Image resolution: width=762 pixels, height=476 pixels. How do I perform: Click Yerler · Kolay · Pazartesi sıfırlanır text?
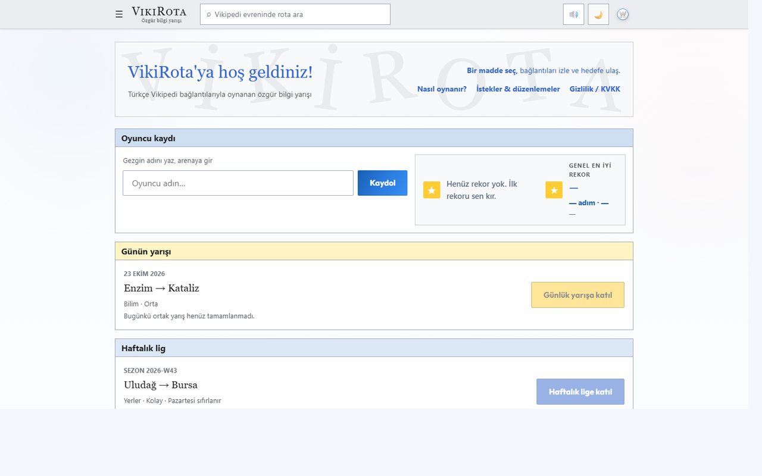click(173, 400)
